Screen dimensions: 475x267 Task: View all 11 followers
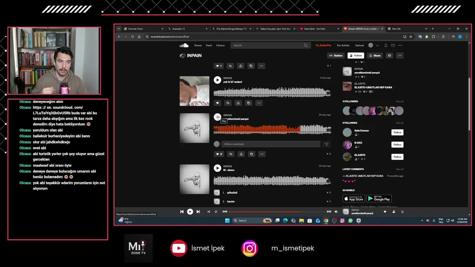(x=399, y=101)
